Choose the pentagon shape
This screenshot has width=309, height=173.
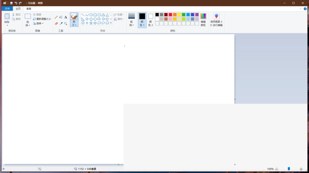tap(91, 19)
